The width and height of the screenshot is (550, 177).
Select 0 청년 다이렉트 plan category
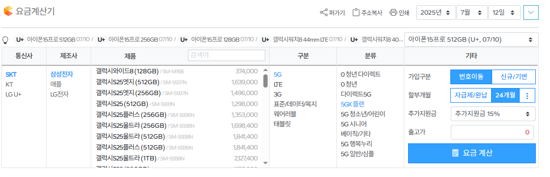coord(361,74)
